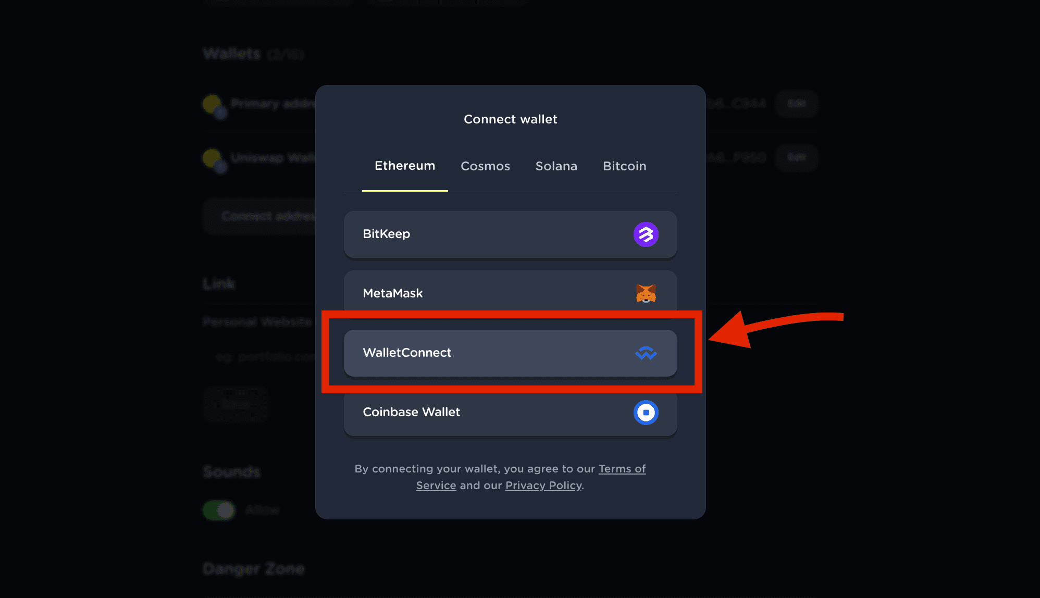Pick Coinbase Wallet option
This screenshot has height=598, width=1040.
point(511,414)
